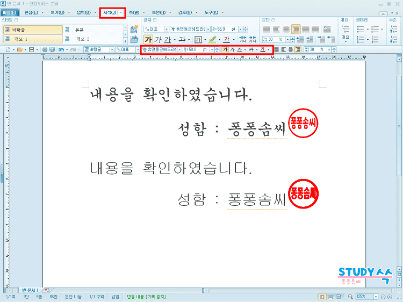Click the print icon in the toolbar
Screen dimensions: 403x302
[45, 49]
